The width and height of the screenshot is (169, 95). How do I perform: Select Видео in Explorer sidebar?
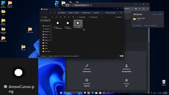(46, 37)
